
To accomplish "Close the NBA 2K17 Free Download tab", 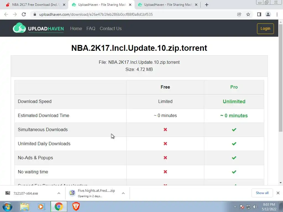I will (x=64, y=5).
